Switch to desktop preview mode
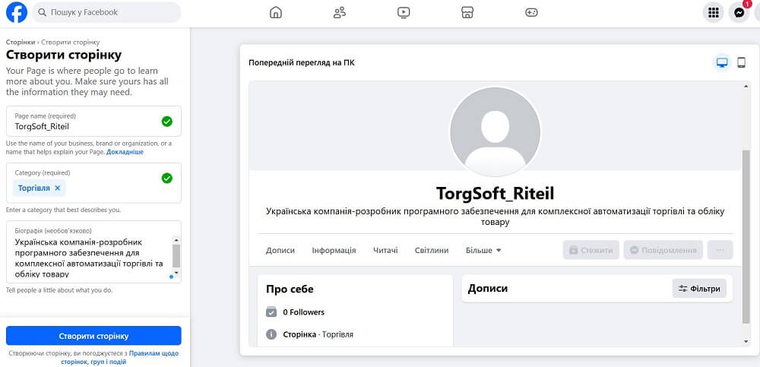760x367 pixels. tap(721, 63)
